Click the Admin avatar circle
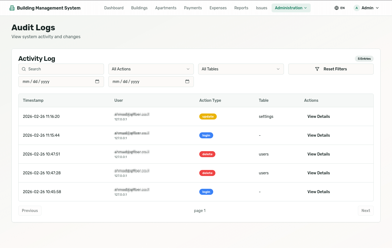This screenshot has width=392, height=248. click(357, 8)
